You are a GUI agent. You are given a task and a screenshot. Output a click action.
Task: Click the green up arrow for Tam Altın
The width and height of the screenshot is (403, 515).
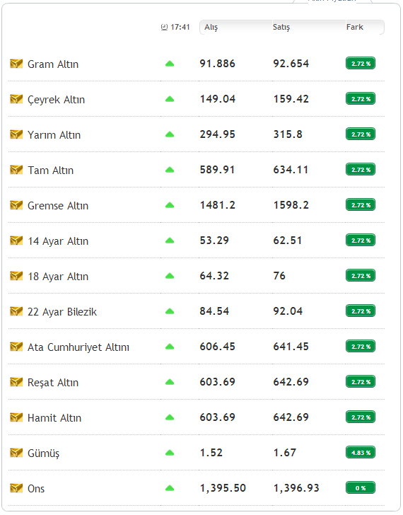point(170,170)
